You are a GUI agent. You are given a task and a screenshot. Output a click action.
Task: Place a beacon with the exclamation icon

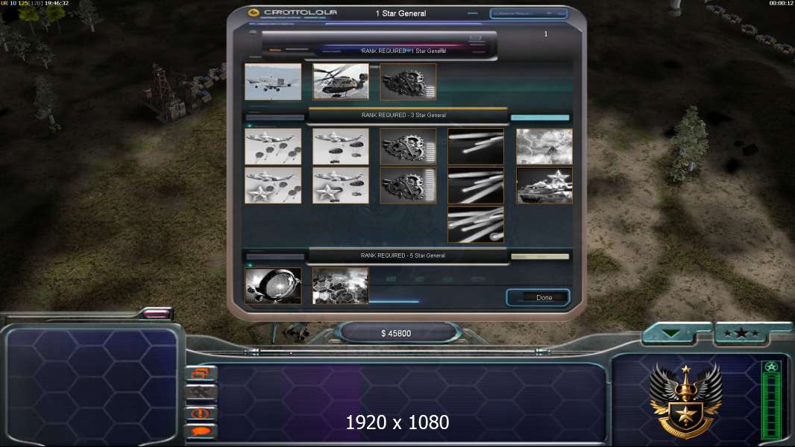(201, 413)
